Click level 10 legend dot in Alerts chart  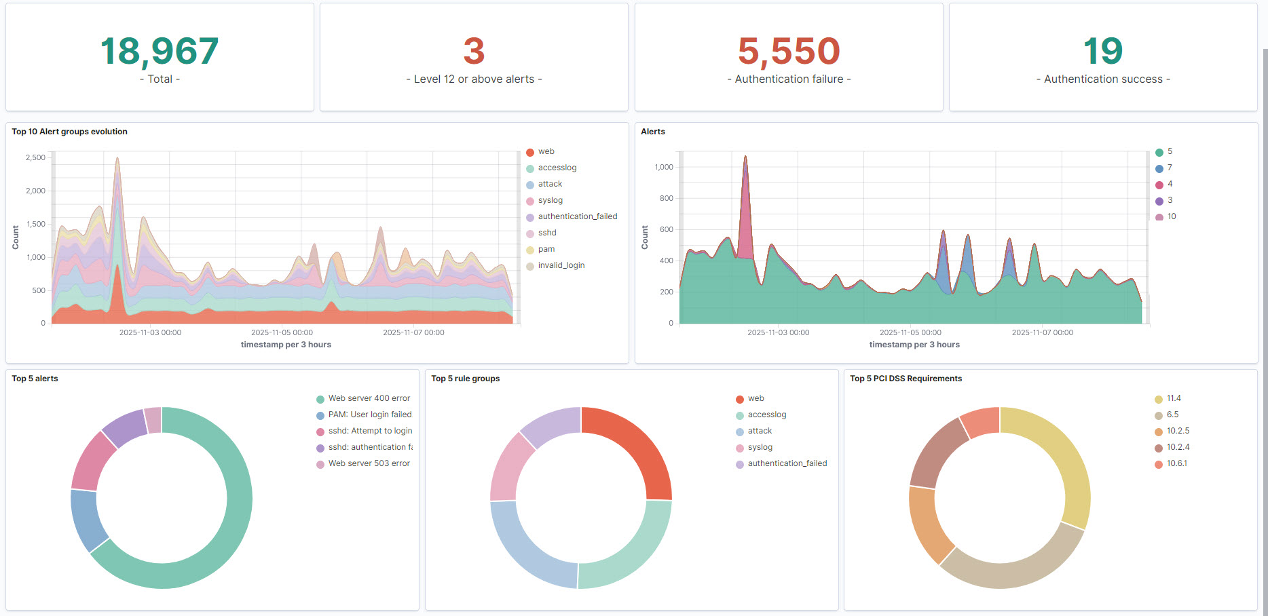[1159, 217]
